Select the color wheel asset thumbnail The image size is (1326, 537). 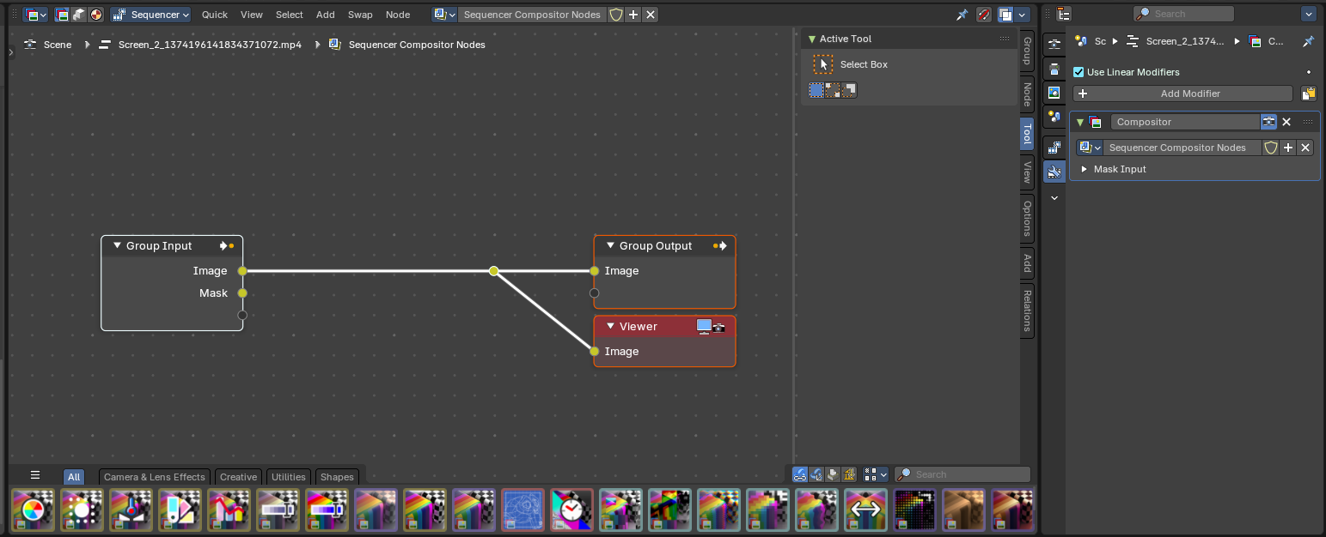33,510
